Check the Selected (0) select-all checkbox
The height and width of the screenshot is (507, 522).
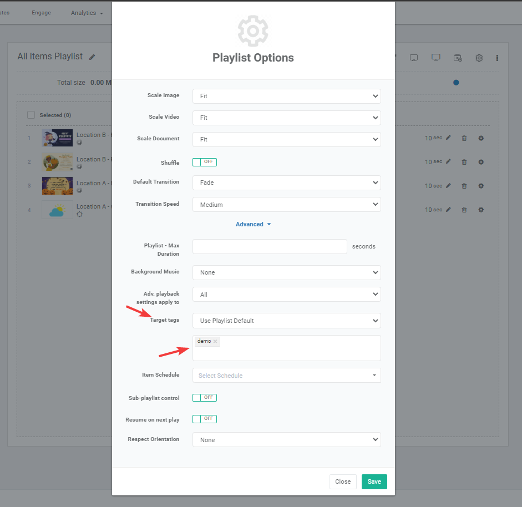point(31,115)
